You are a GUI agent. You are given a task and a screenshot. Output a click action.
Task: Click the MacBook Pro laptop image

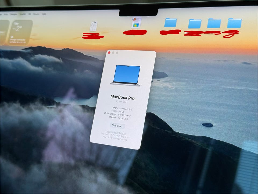click(126, 76)
